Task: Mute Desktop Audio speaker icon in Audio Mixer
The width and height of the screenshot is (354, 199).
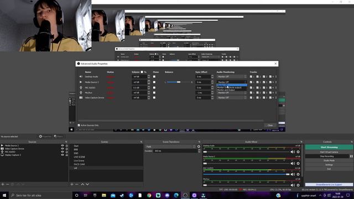Action: [x=293, y=152]
